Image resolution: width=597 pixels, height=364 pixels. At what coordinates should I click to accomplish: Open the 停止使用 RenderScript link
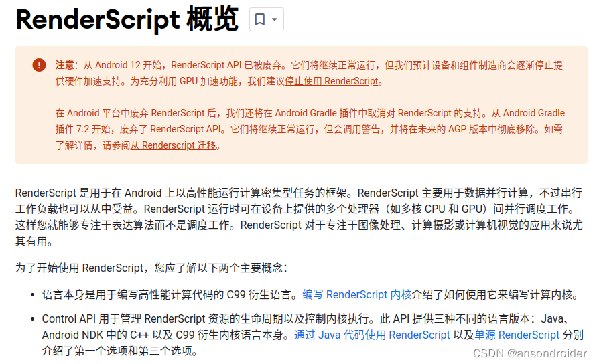click(x=332, y=81)
